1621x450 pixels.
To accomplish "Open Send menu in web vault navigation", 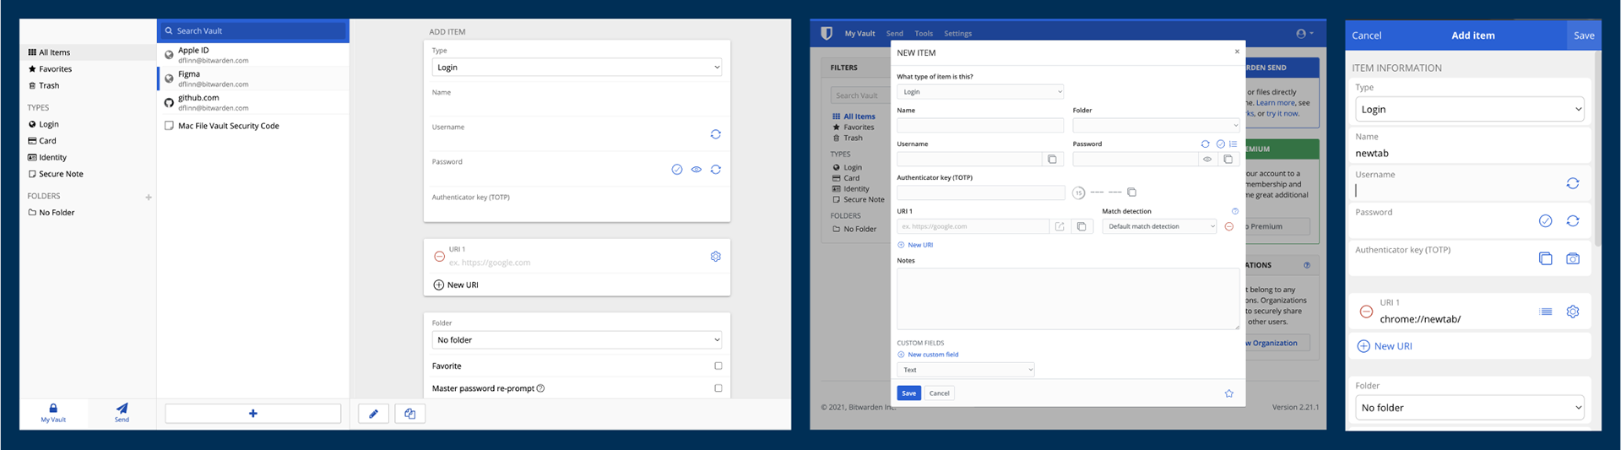I will (895, 34).
